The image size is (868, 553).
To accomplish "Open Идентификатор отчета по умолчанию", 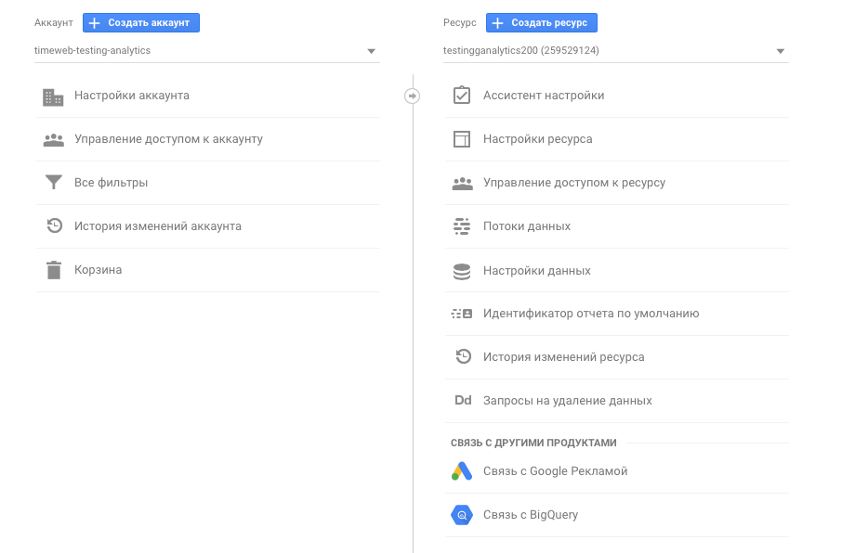I will coord(590,314).
